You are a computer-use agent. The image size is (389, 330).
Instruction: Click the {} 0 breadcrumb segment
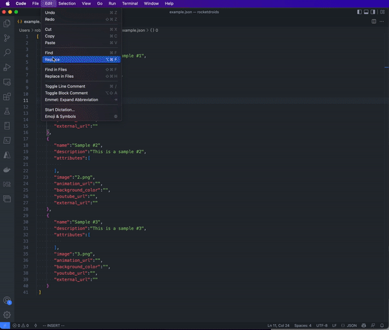point(154,30)
